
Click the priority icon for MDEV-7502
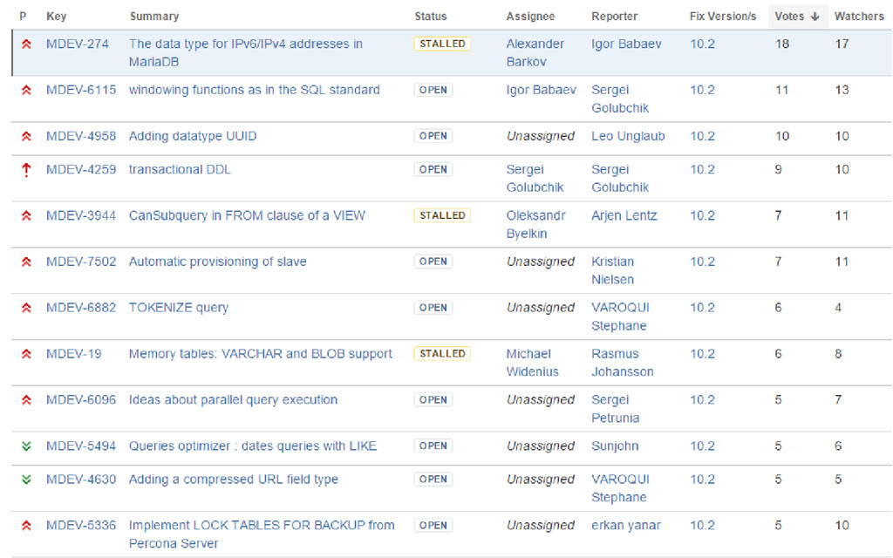point(26,262)
